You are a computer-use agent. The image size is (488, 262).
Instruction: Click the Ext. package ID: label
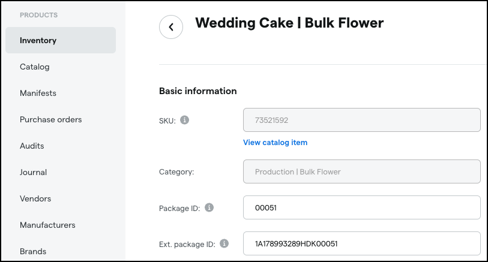187,244
